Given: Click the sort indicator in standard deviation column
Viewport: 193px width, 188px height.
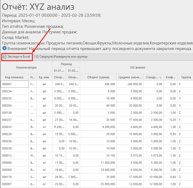Looking at the screenshot, I should pos(160,77).
